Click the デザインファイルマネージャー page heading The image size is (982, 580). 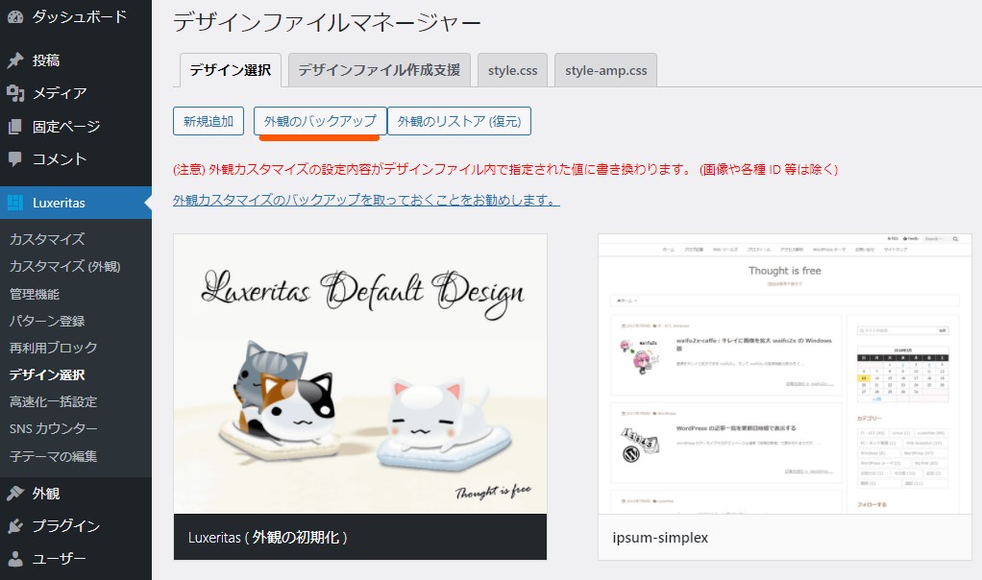327,23
